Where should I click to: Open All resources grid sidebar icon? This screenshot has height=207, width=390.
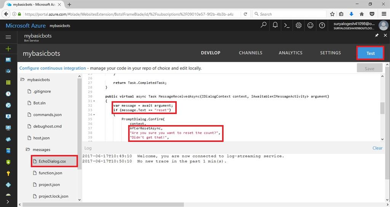coord(8,82)
